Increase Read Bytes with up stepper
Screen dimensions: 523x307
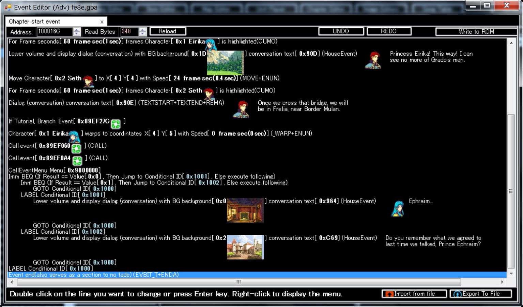click(142, 30)
